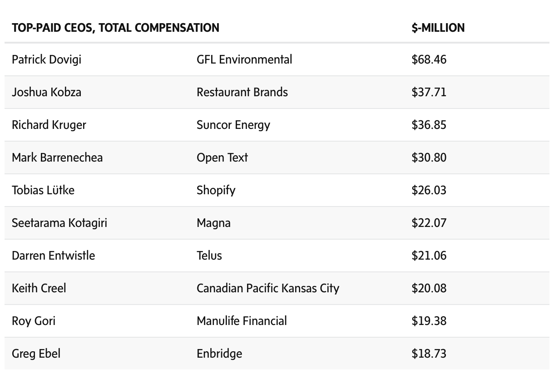Click the $-MILLION column header
Image resolution: width=554 pixels, height=374 pixels.
pyautogui.click(x=438, y=28)
